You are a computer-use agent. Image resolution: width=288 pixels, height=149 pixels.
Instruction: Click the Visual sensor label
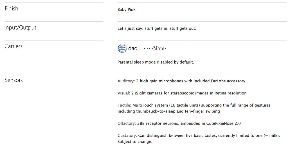pyautogui.click(x=124, y=93)
